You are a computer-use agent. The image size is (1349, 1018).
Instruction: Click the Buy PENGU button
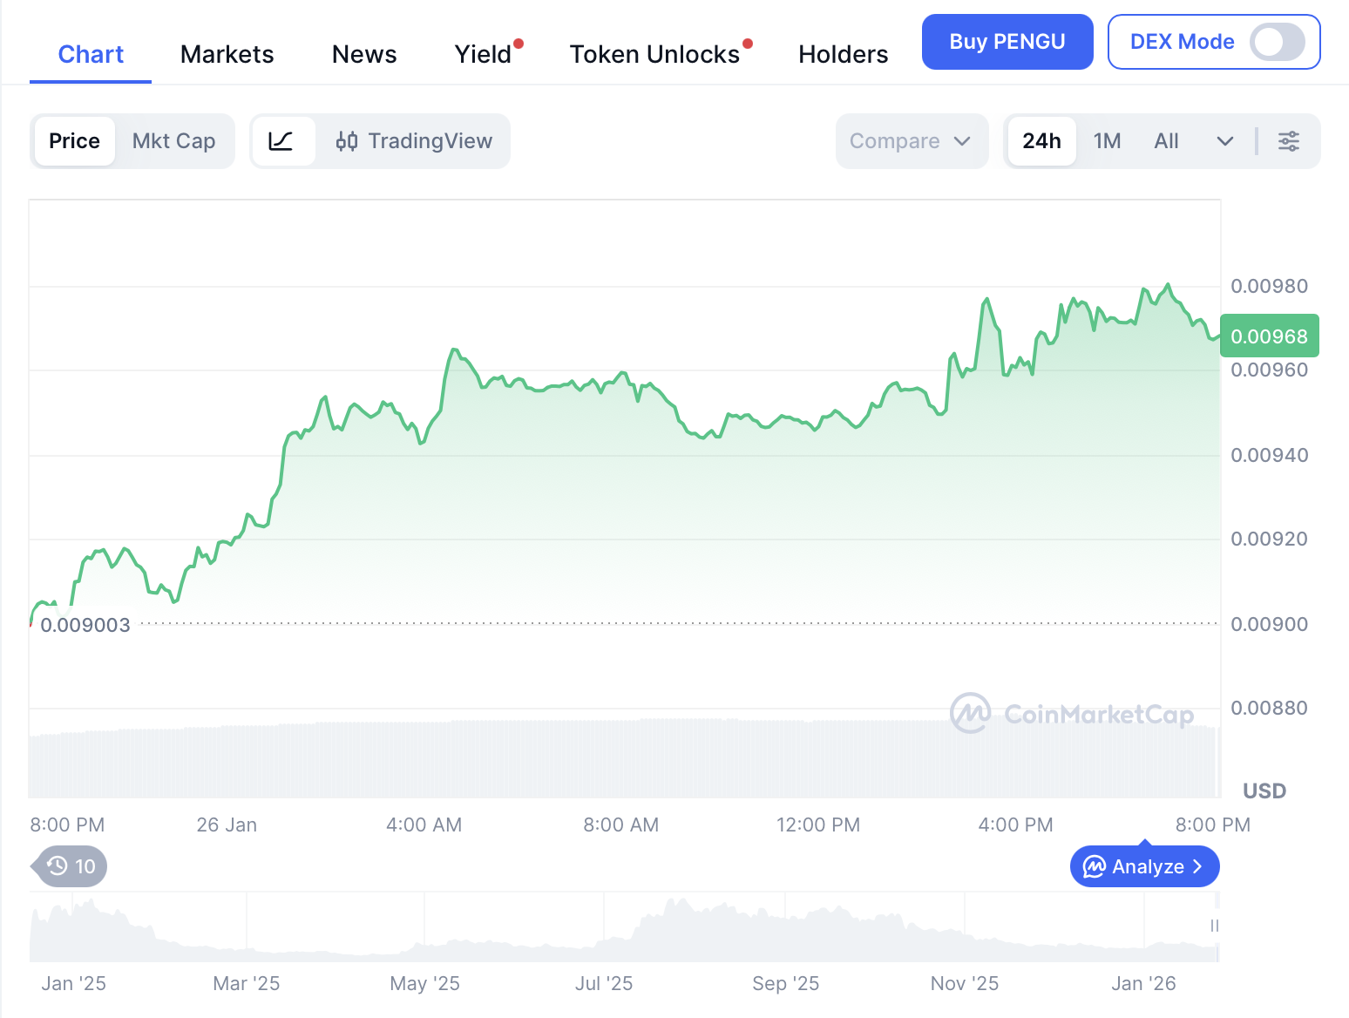pos(1007,42)
